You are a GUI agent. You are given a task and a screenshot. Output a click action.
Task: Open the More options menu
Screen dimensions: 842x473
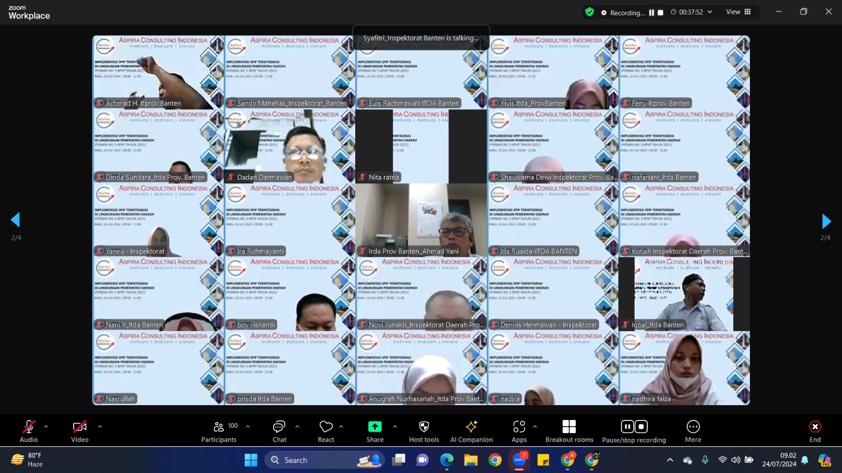(x=693, y=430)
